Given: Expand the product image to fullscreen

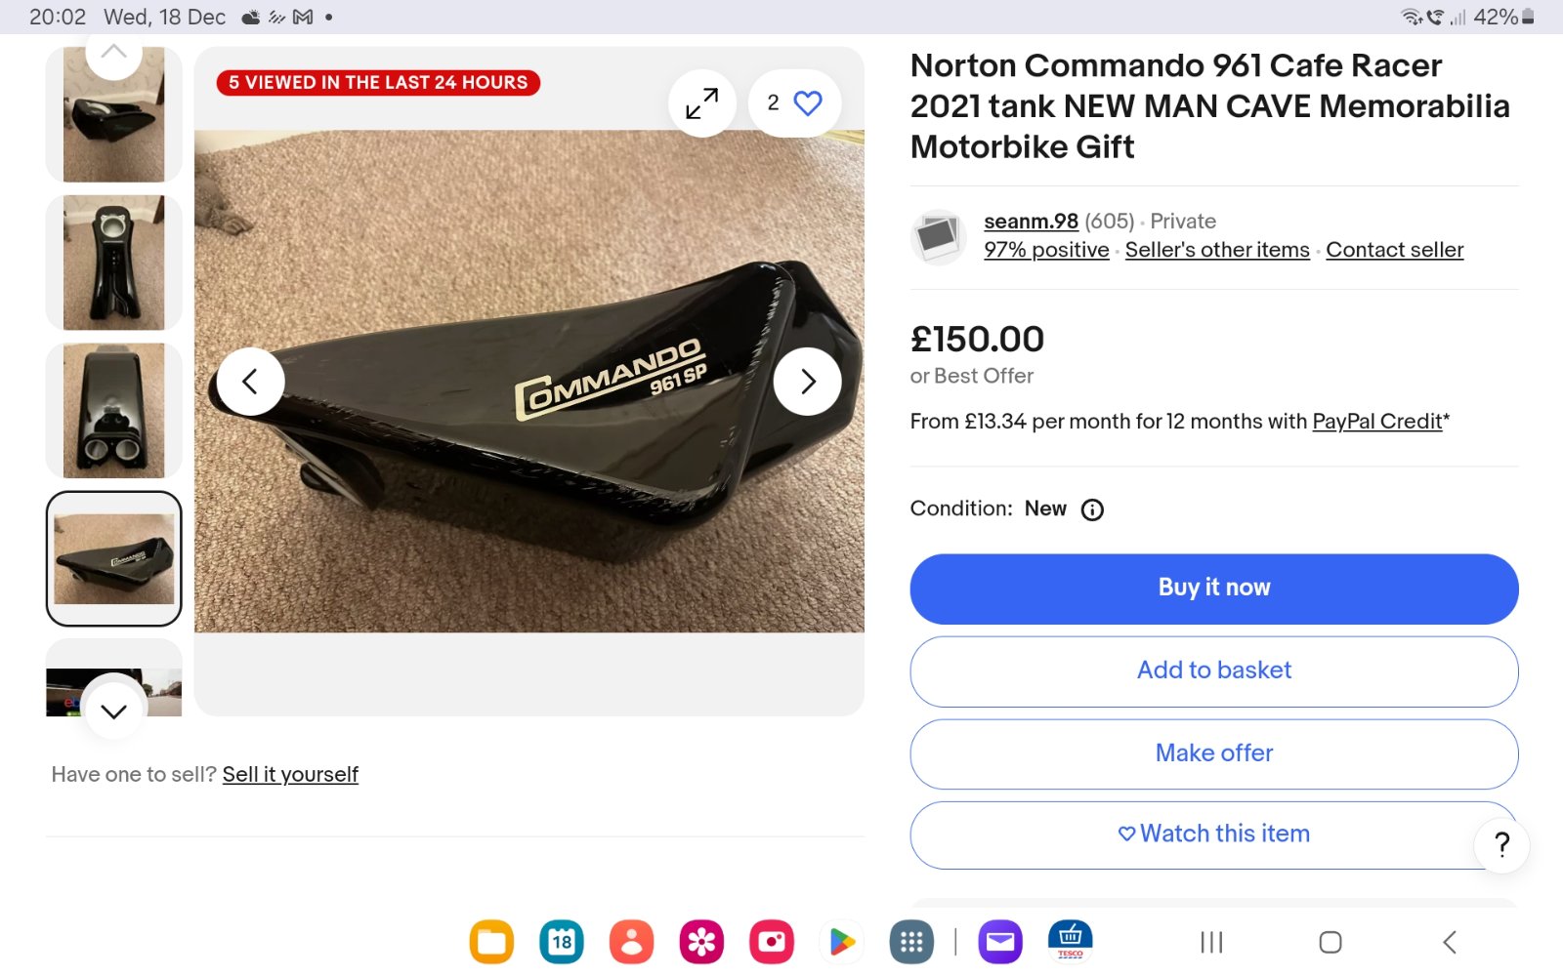Looking at the screenshot, I should click(701, 103).
